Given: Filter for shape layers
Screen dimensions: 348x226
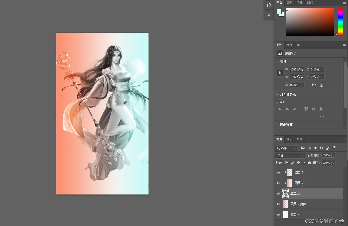Looking at the screenshot, I should coord(321,148).
